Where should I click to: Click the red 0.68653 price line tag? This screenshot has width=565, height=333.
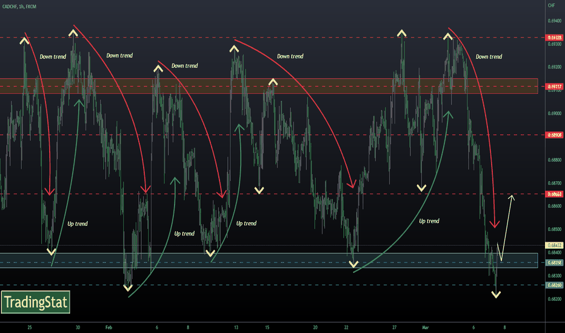(x=555, y=194)
